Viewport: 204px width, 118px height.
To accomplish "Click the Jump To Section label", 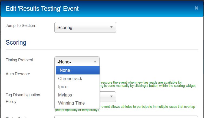I will (21, 26).
